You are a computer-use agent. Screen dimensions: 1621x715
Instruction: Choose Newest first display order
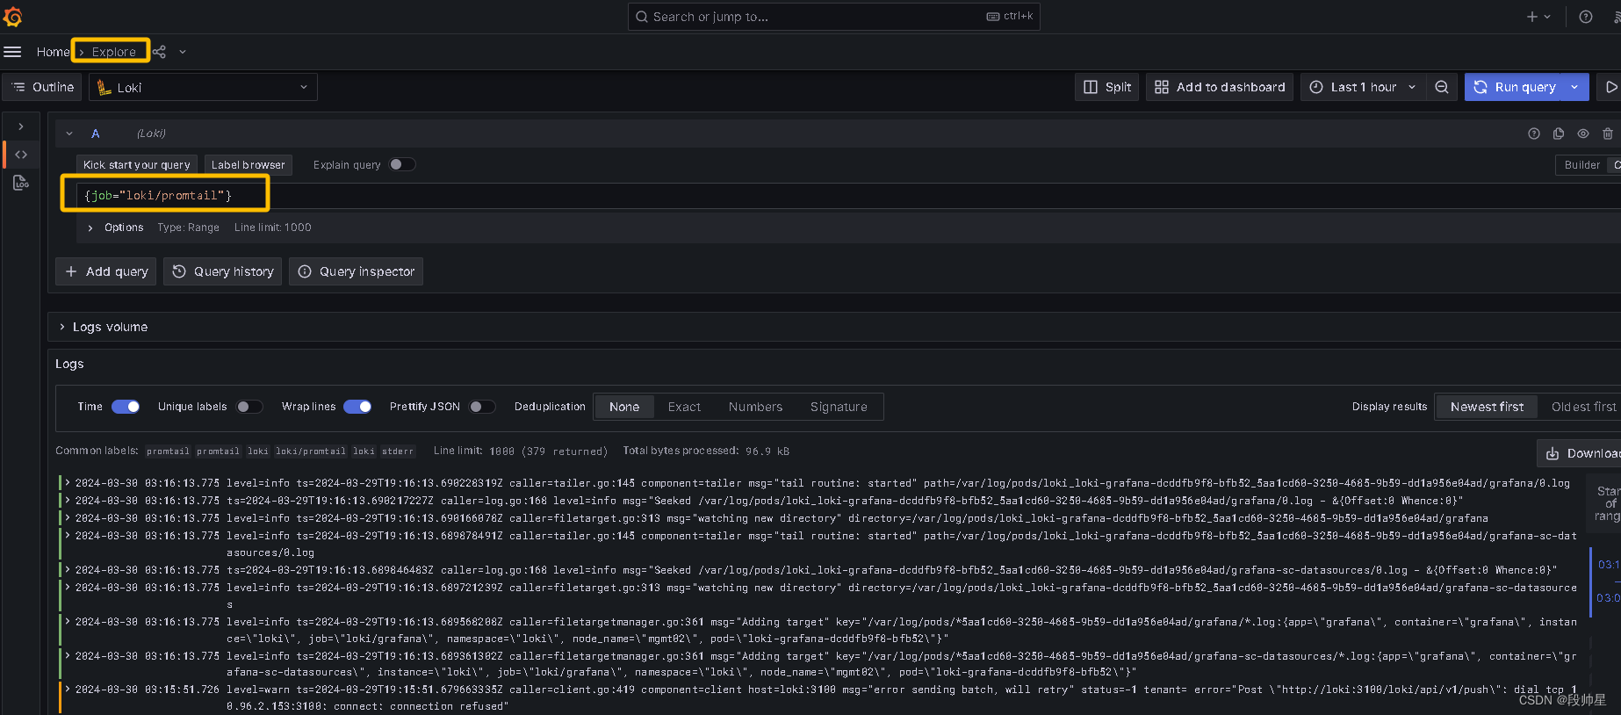click(1487, 407)
